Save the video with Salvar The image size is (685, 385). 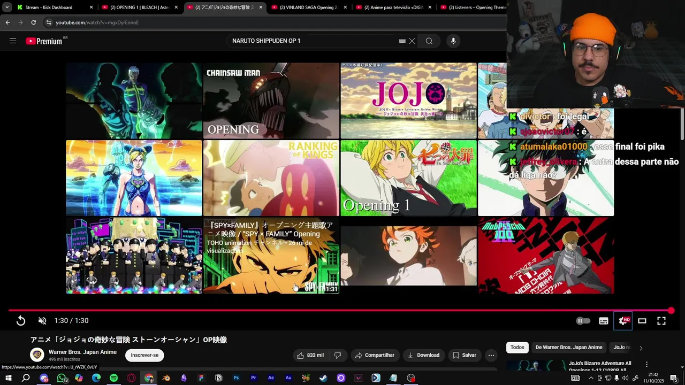click(465, 355)
